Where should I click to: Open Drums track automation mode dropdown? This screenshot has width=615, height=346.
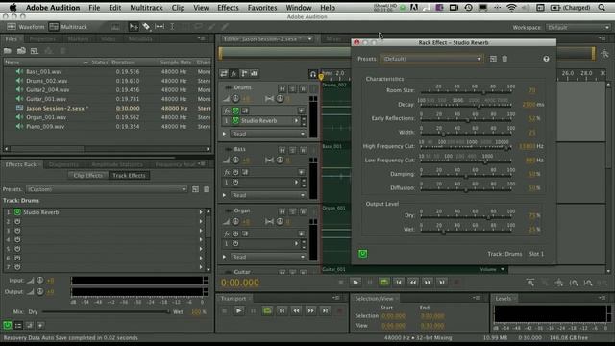(x=268, y=134)
